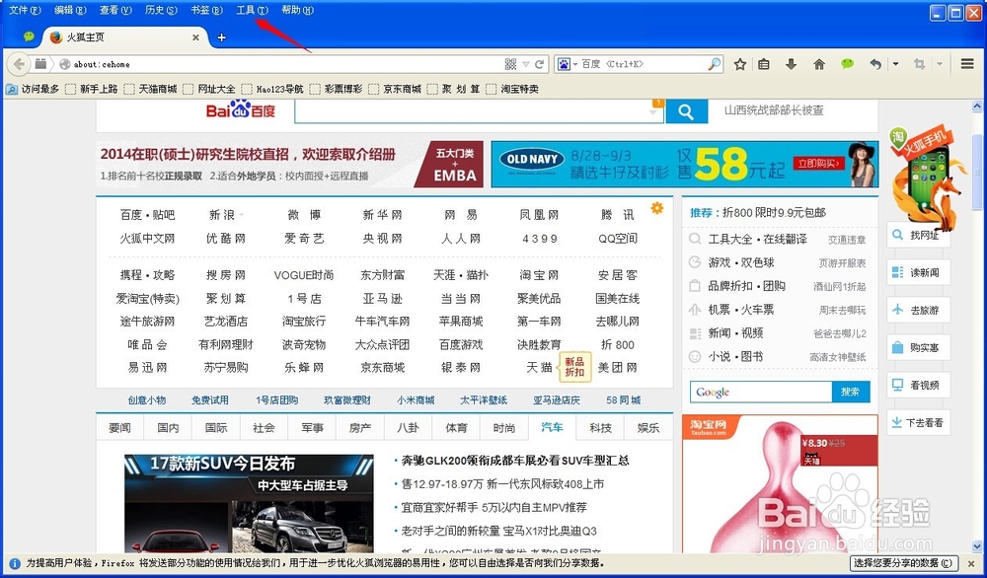Click the 读新闻 sidebar button
The height and width of the screenshot is (578, 987).
(918, 272)
